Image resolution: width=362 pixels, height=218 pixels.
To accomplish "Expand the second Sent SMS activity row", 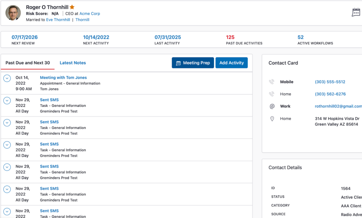I will (x=7, y=123).
